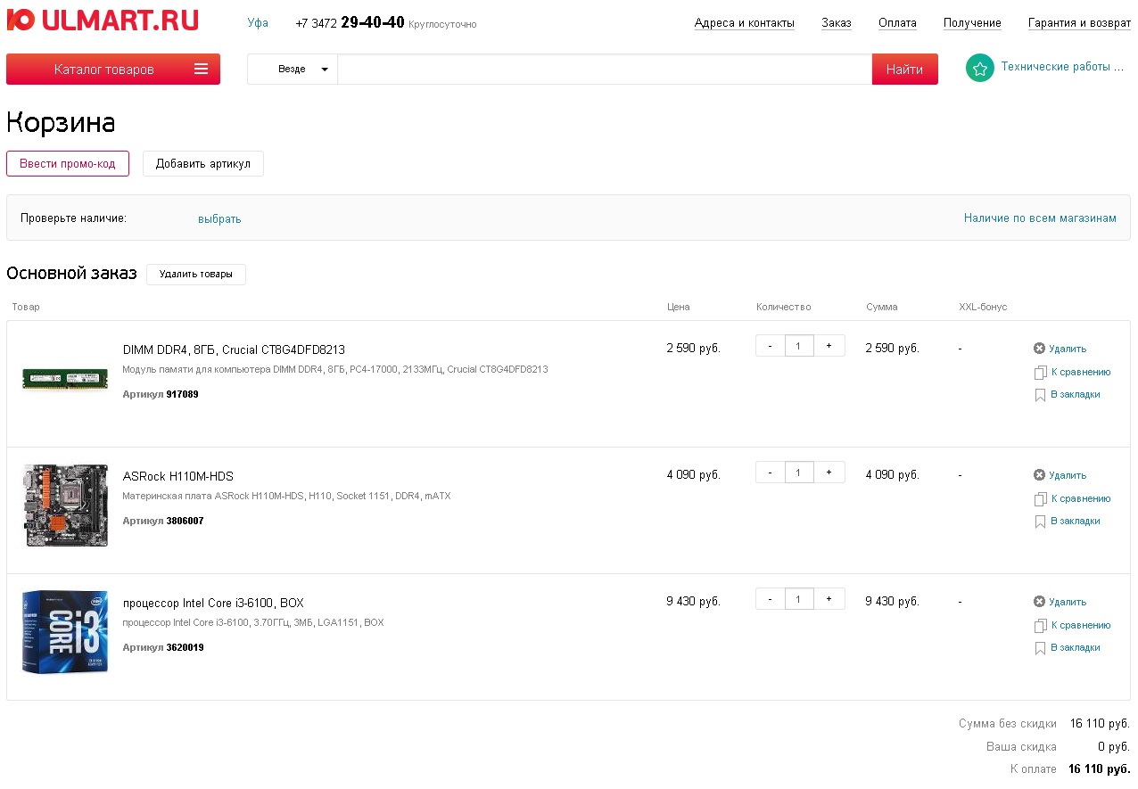Viewport: 1138px width, 789px height.
Task: Click quantity field for ASRock H110M-HDS
Action: [x=799, y=473]
